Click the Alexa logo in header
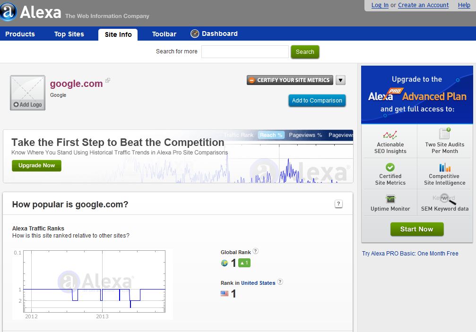The image size is (476, 332). 31,12
